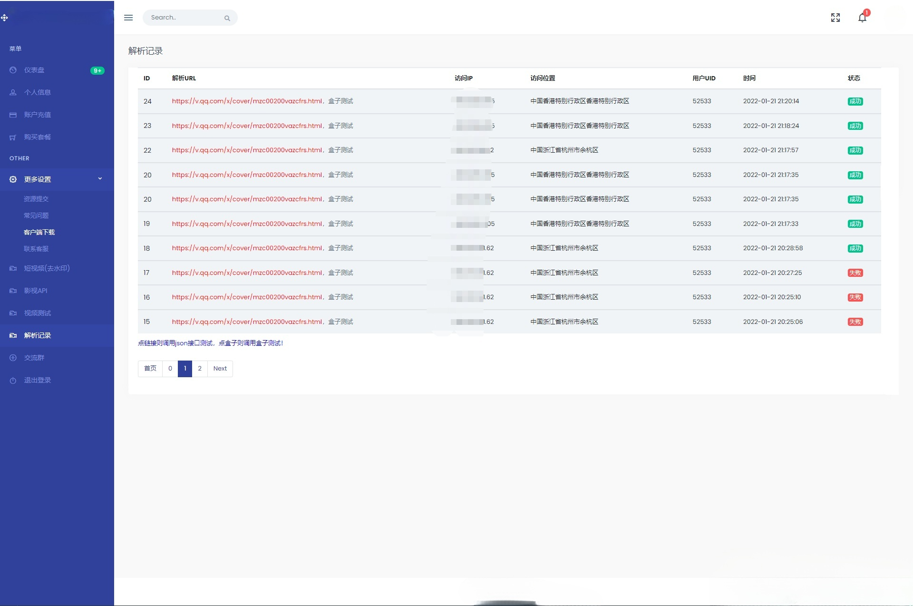Click the 账户充值 recharge icon
This screenshot has height=606, width=913.
click(12, 115)
